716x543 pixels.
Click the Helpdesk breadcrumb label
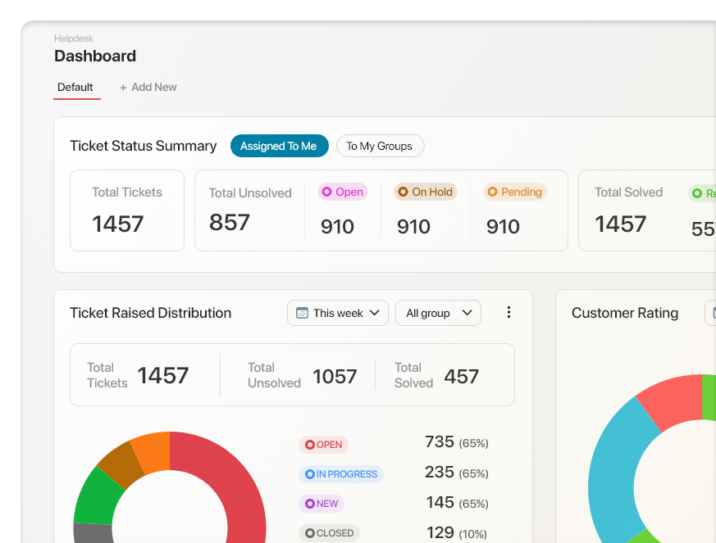pos(74,38)
